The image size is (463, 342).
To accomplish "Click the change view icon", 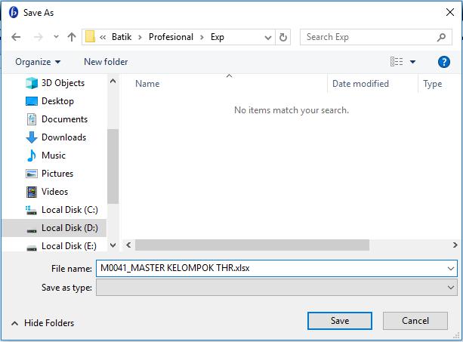I will [x=396, y=62].
